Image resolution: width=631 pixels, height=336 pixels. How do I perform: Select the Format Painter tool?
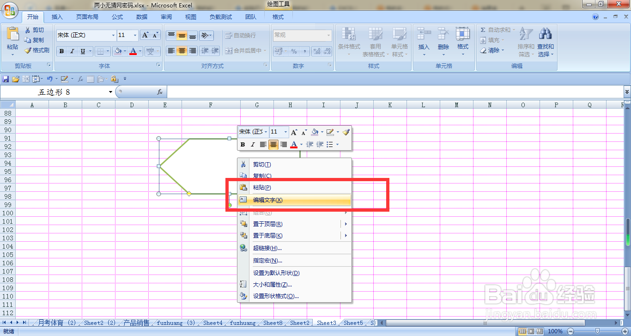click(x=36, y=51)
